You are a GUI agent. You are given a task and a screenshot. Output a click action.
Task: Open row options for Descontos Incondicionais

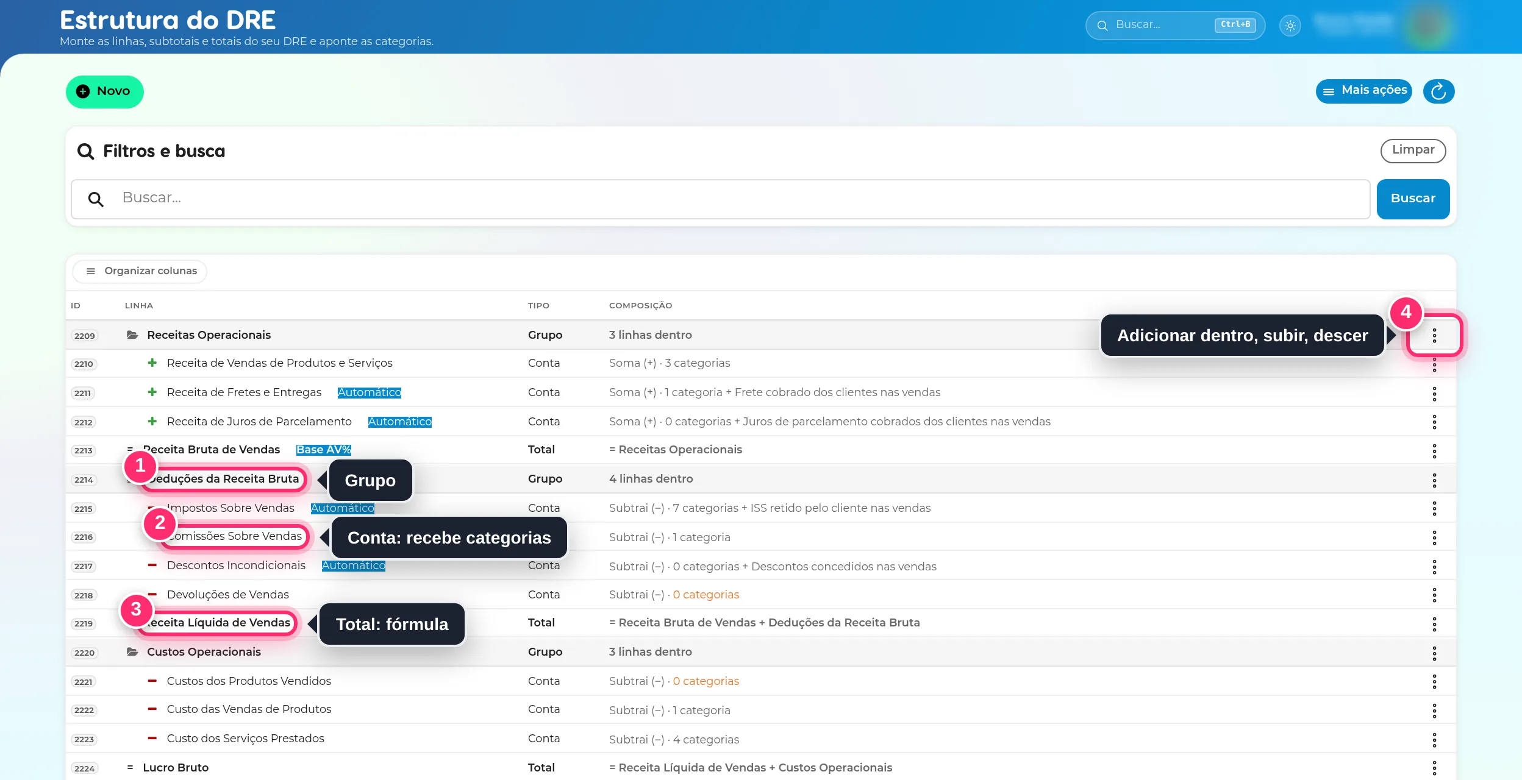click(x=1434, y=567)
